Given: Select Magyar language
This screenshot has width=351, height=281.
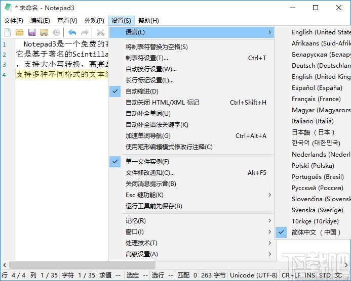Looking at the screenshot, I should pos(314,110).
